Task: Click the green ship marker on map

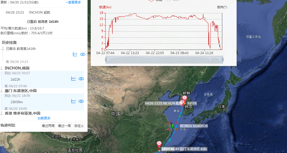Action: [173, 126]
